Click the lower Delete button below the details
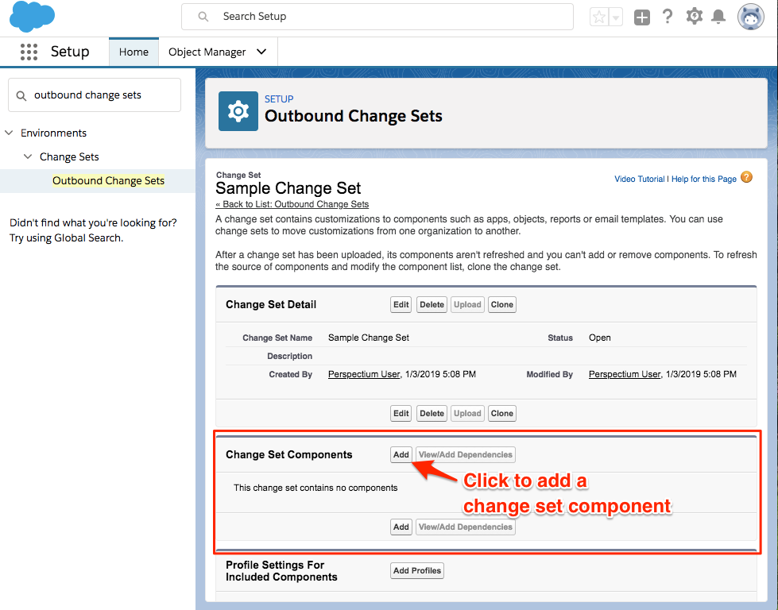Image resolution: width=778 pixels, height=610 pixels. pos(432,413)
